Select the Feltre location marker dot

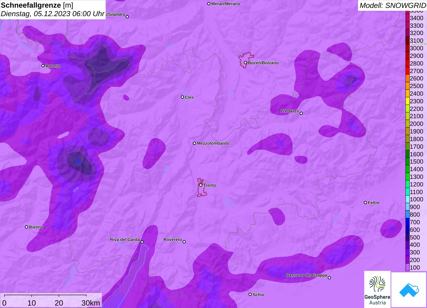365,203
